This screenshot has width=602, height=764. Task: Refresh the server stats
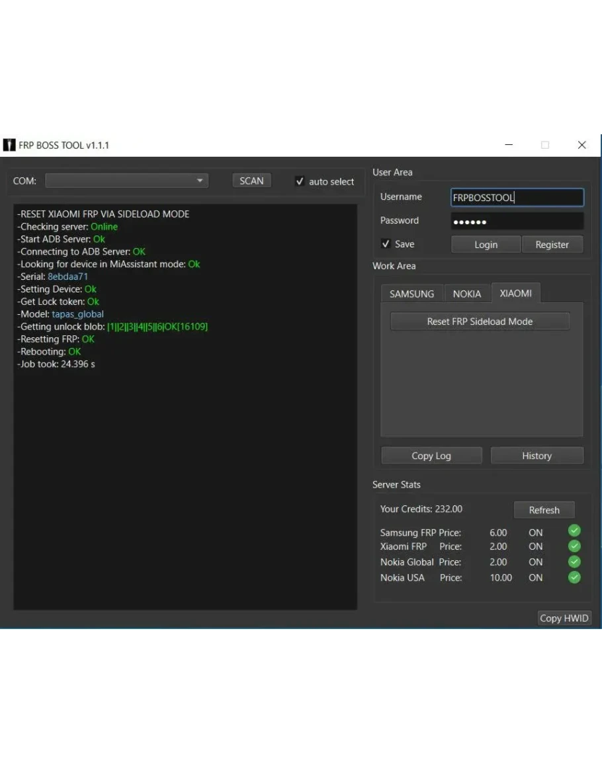tap(544, 510)
